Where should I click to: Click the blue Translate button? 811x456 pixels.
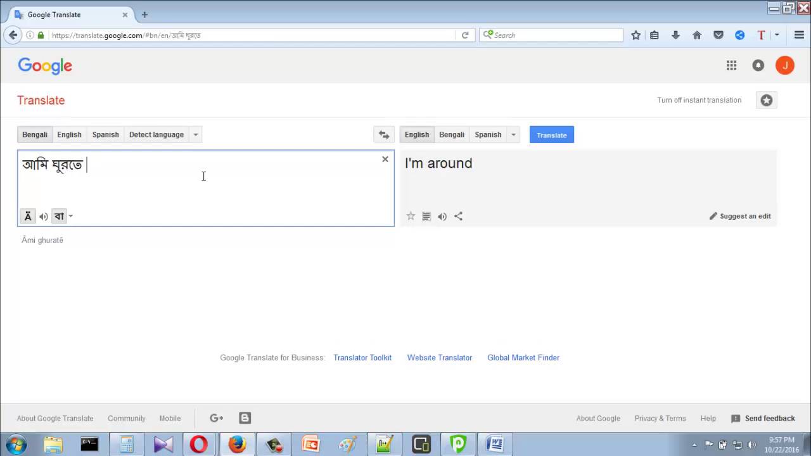point(552,135)
